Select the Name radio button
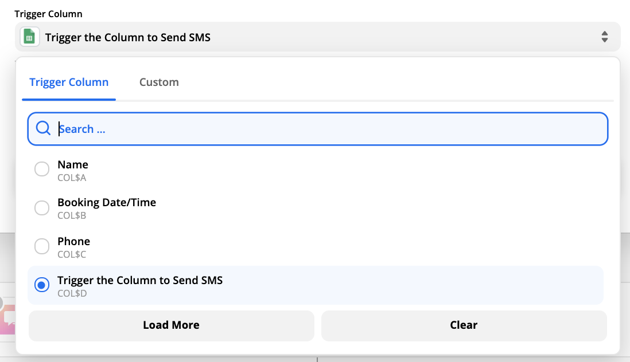The image size is (630, 362). (x=42, y=169)
